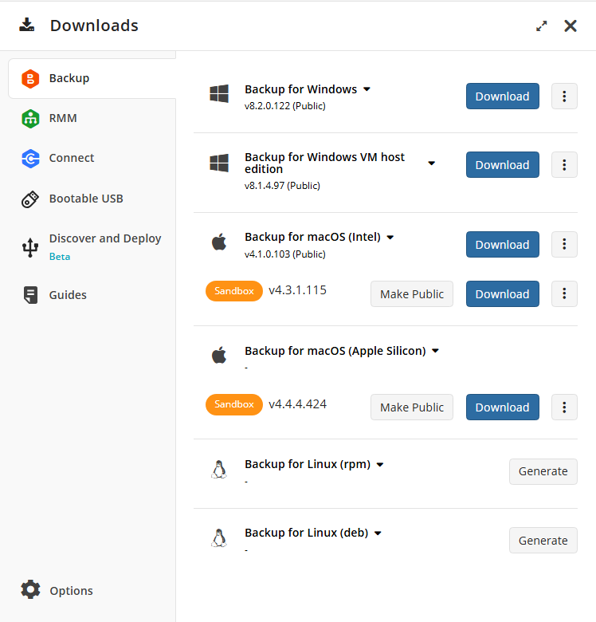Make Sandbox v4.3.1.115 public
The height and width of the screenshot is (622, 596).
[x=411, y=294]
